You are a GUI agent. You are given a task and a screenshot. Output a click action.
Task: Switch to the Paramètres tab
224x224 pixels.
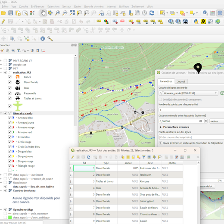(x=166, y=81)
